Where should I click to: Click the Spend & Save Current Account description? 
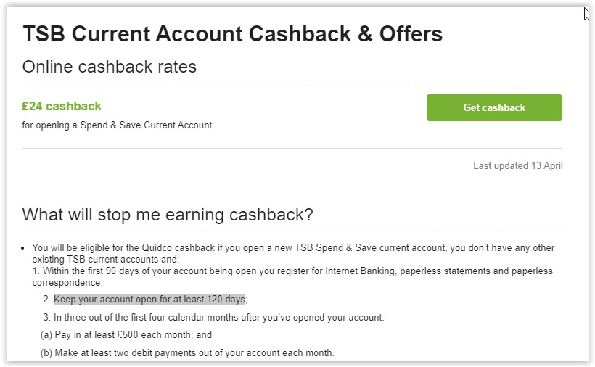117,125
